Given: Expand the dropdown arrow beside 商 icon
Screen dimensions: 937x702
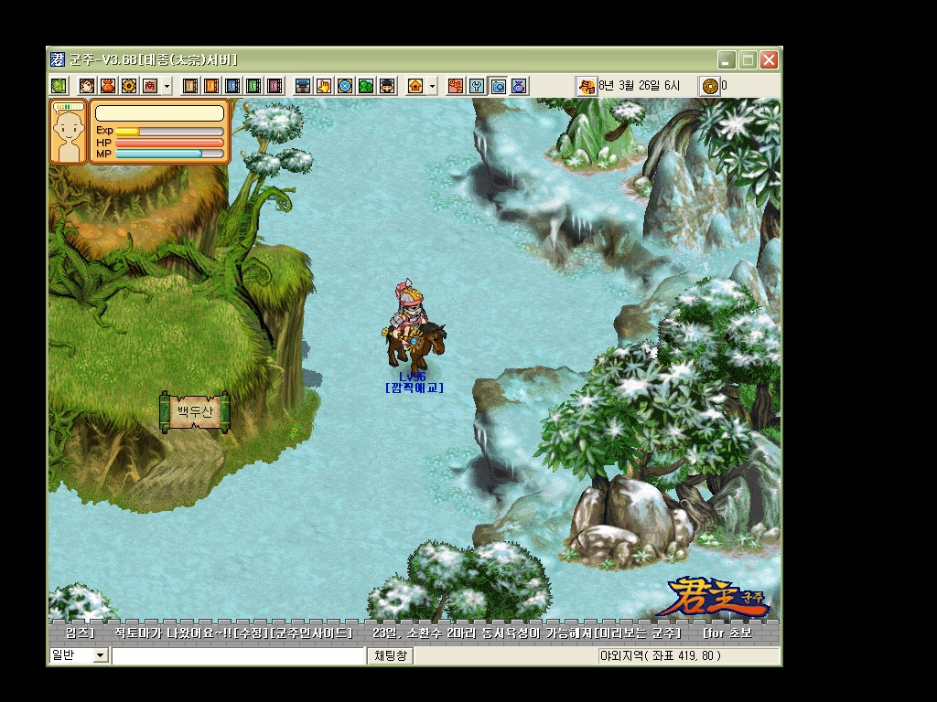Looking at the screenshot, I should [167, 86].
